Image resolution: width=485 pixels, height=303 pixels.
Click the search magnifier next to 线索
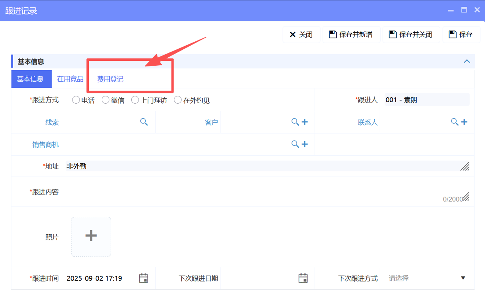[x=144, y=122]
